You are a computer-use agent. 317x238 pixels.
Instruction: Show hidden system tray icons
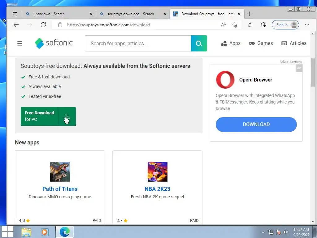click(x=263, y=232)
